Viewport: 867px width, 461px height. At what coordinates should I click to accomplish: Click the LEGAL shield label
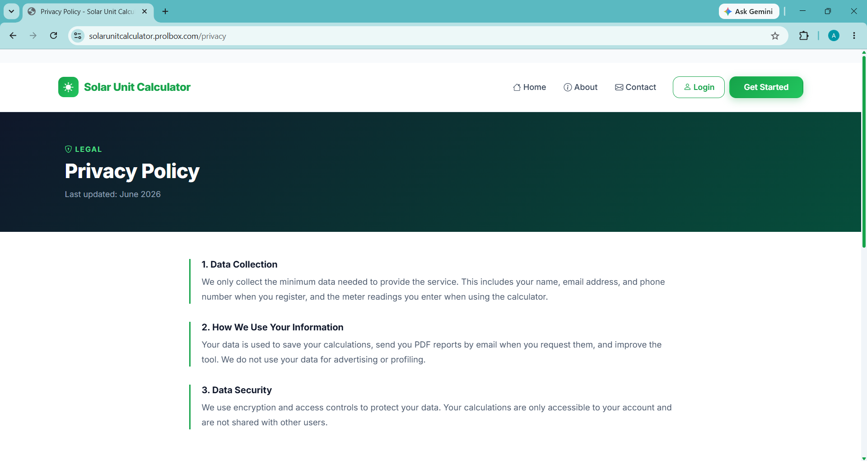[84, 149]
